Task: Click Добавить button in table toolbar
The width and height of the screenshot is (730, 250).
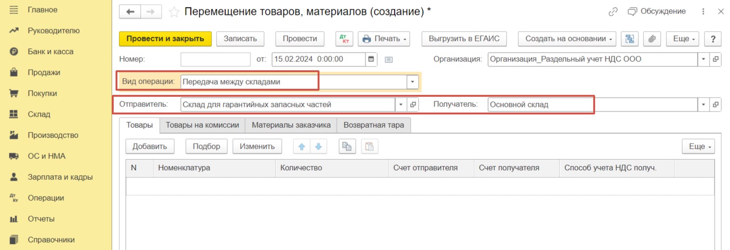Action: tap(149, 146)
